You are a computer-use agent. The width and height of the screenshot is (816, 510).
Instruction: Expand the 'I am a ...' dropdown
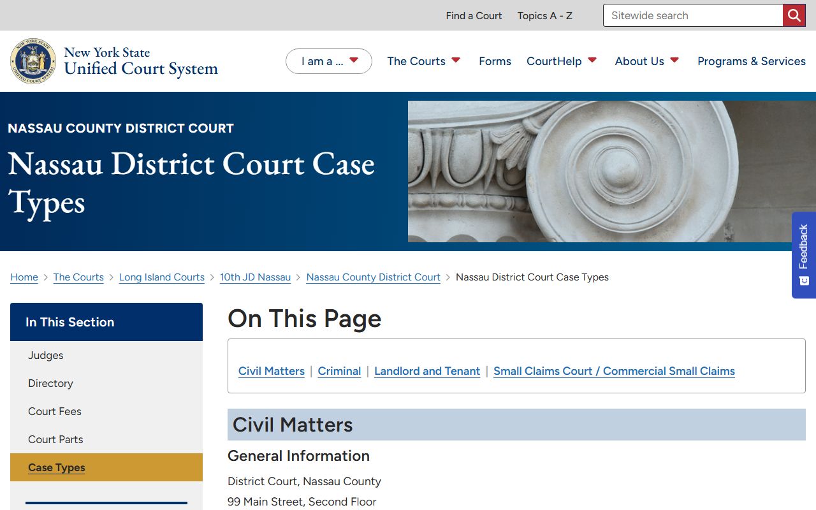(x=329, y=61)
